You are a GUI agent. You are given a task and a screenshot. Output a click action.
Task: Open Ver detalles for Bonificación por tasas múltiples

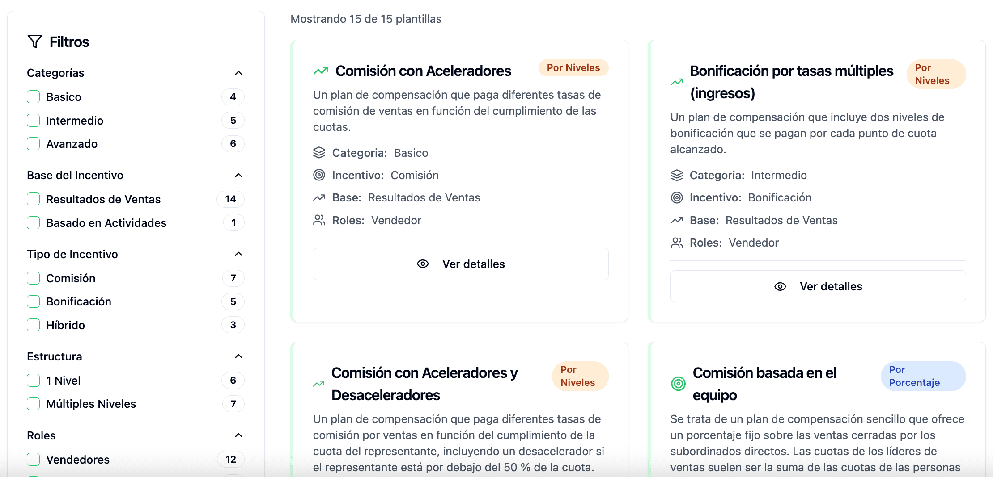point(818,286)
